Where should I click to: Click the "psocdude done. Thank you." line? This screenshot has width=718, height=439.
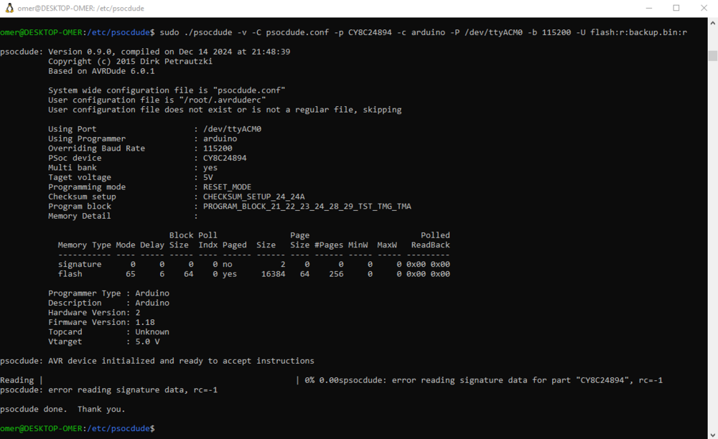(x=62, y=409)
